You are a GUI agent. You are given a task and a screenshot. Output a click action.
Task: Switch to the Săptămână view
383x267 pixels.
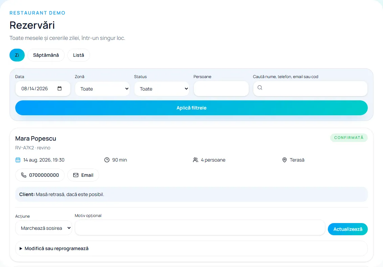click(46, 55)
